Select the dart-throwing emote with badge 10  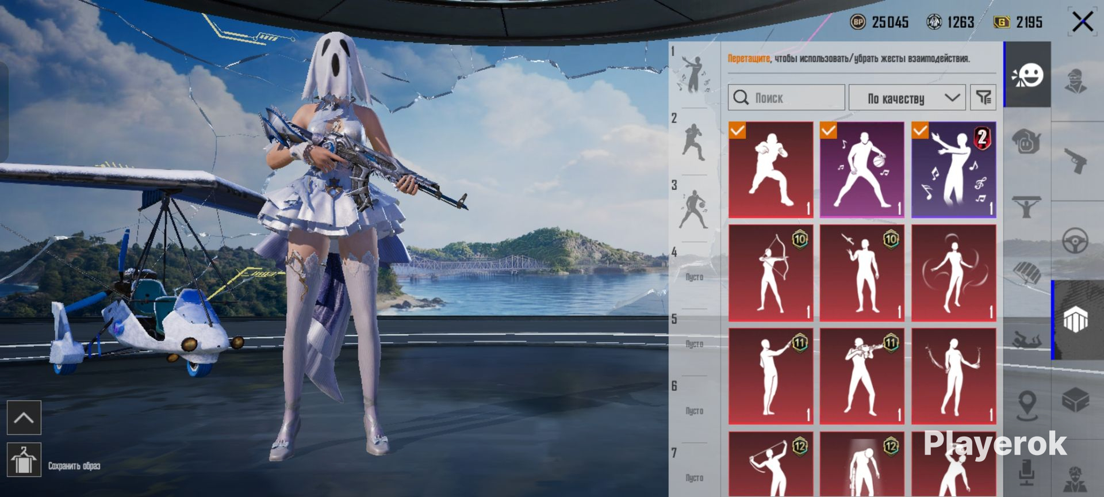(x=862, y=273)
